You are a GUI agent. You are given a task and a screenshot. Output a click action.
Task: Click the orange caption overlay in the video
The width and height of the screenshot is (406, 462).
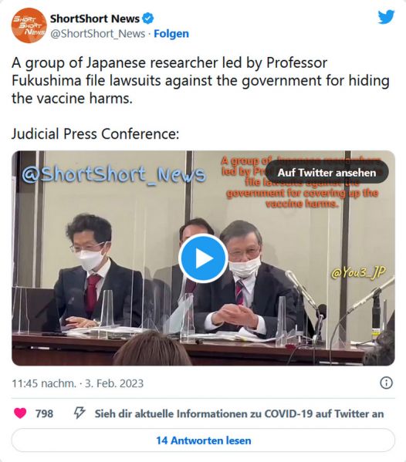301,182
